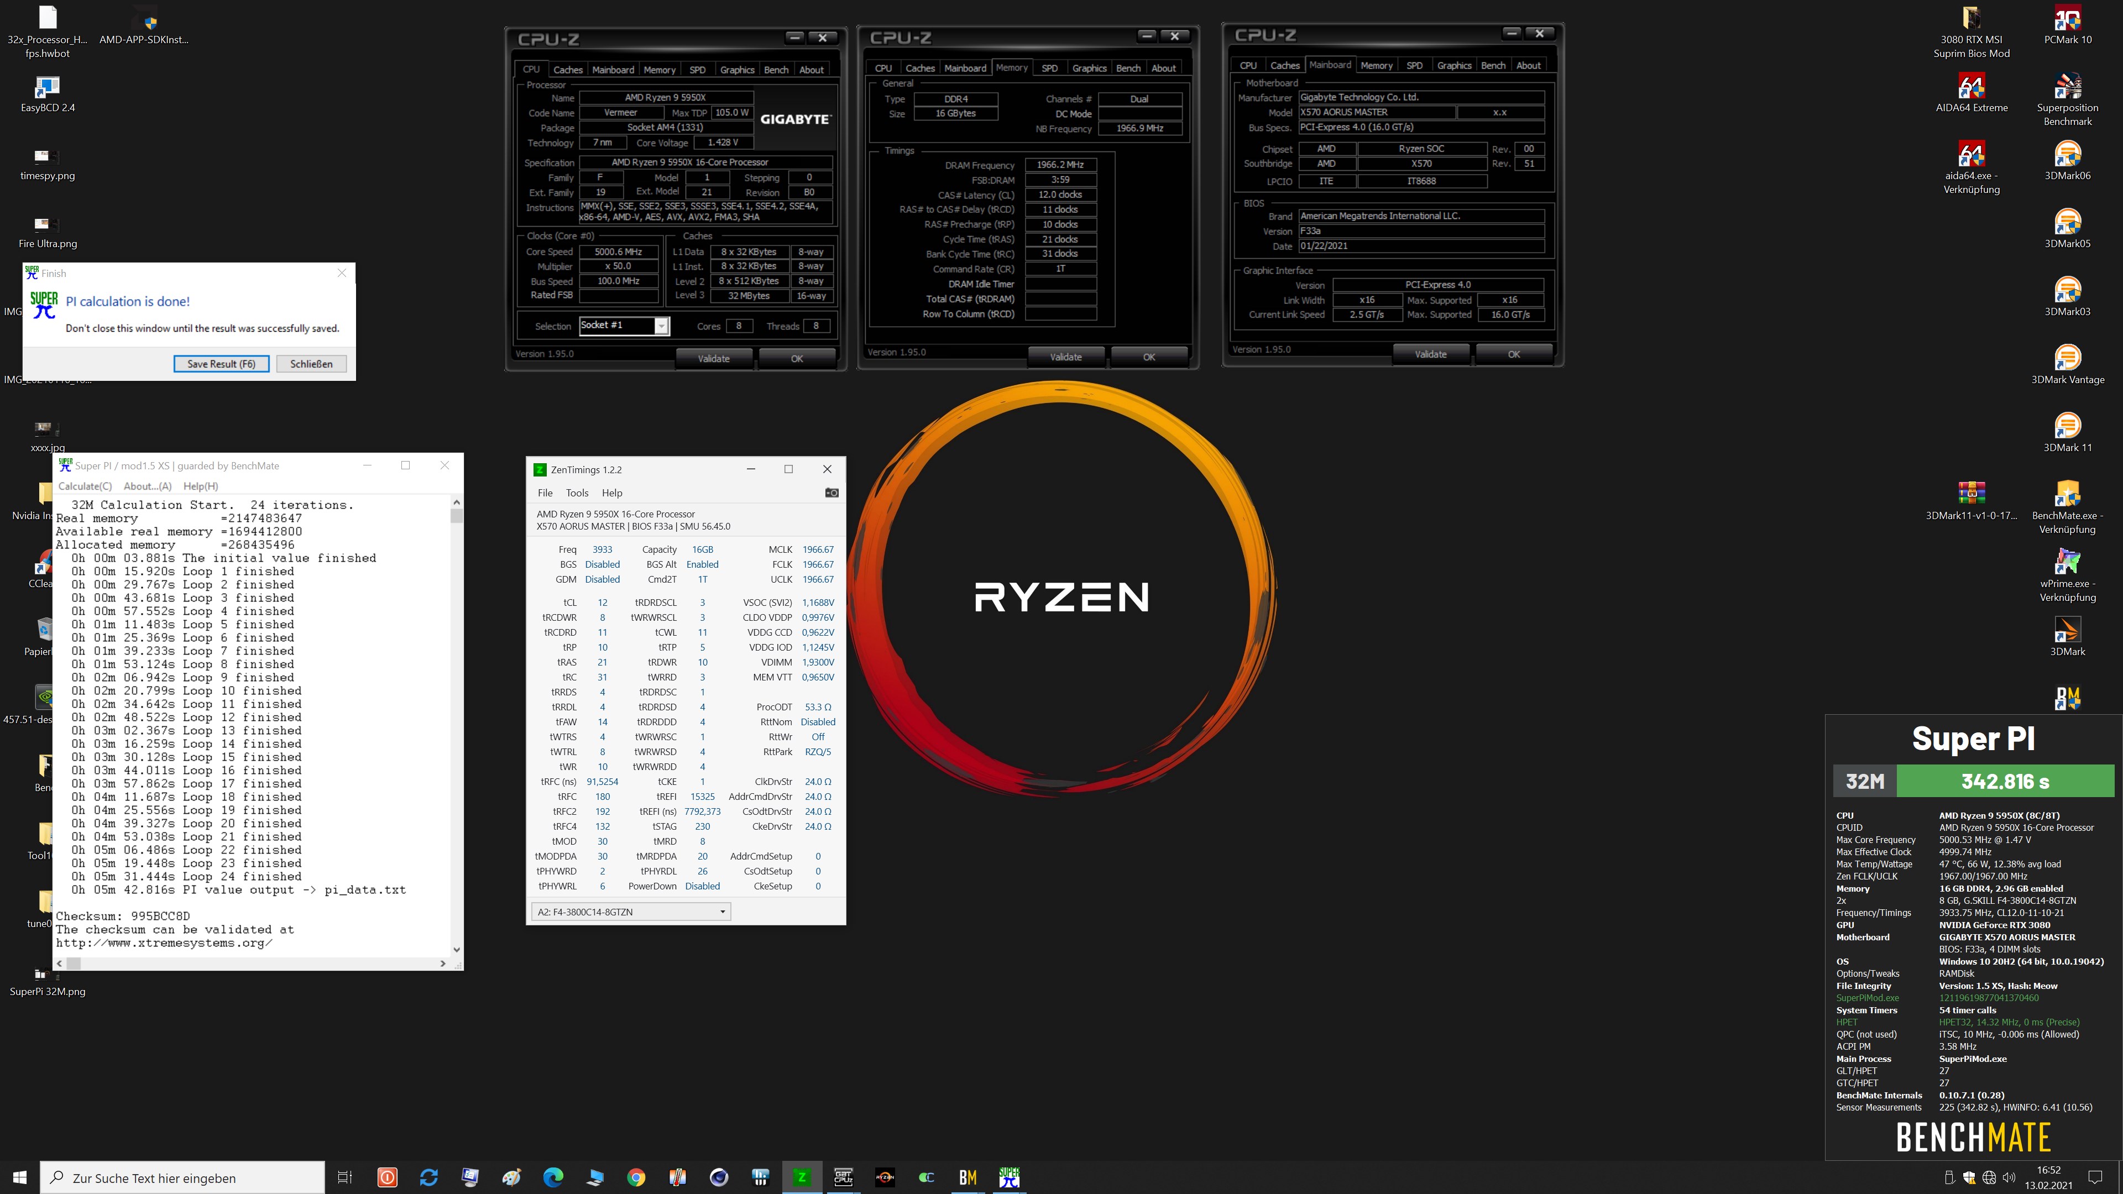Click the Google Chrome taskbar icon
2123x1194 pixels.
[x=635, y=1177]
